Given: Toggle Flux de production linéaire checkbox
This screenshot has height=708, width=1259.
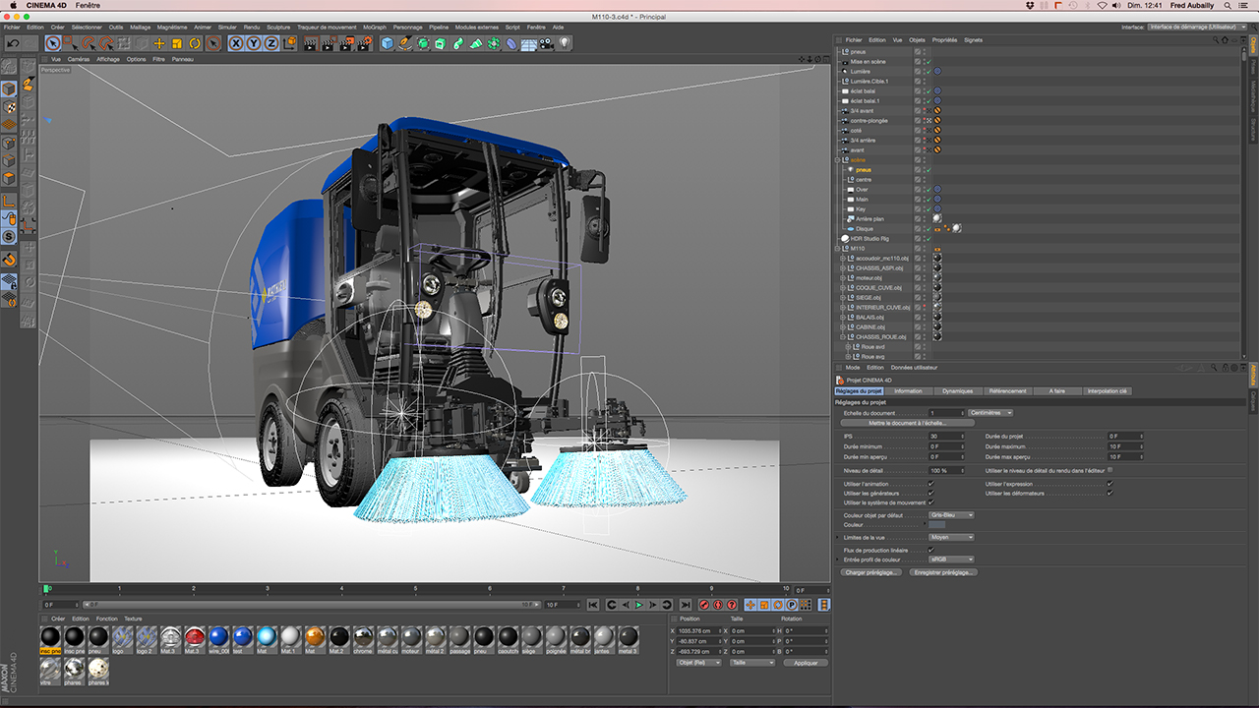Looking at the screenshot, I should coord(930,550).
